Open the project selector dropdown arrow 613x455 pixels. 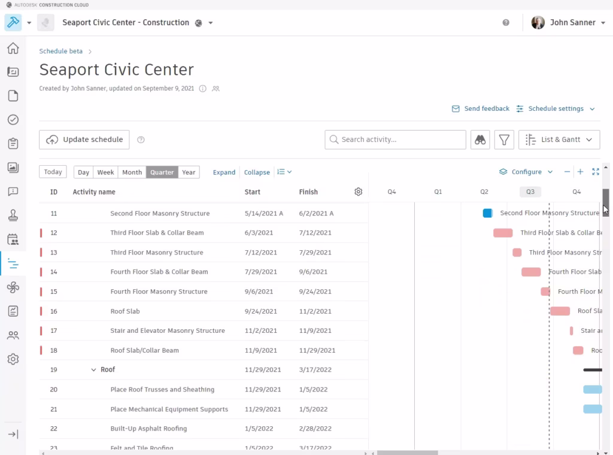(x=211, y=23)
